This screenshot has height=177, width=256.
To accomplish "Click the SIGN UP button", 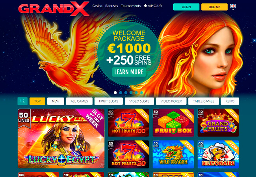I will coord(214,7).
